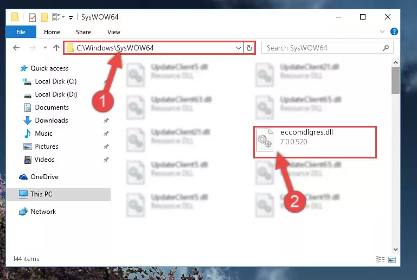Open the address bar history dropdown
417x280 pixels.
(238, 48)
